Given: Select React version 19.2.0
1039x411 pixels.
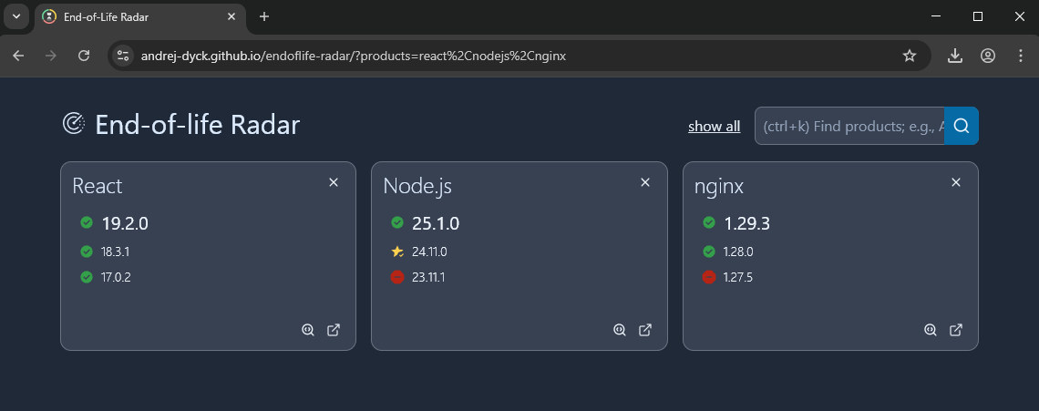Looking at the screenshot, I should point(125,223).
